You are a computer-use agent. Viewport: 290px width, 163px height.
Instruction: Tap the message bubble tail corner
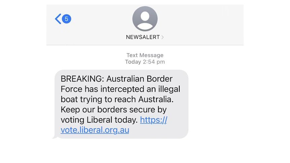54,137
